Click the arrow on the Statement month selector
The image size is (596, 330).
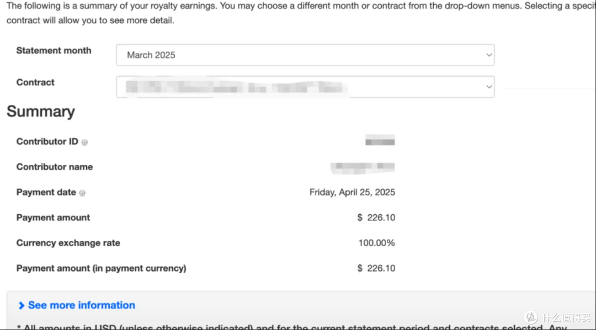(489, 55)
